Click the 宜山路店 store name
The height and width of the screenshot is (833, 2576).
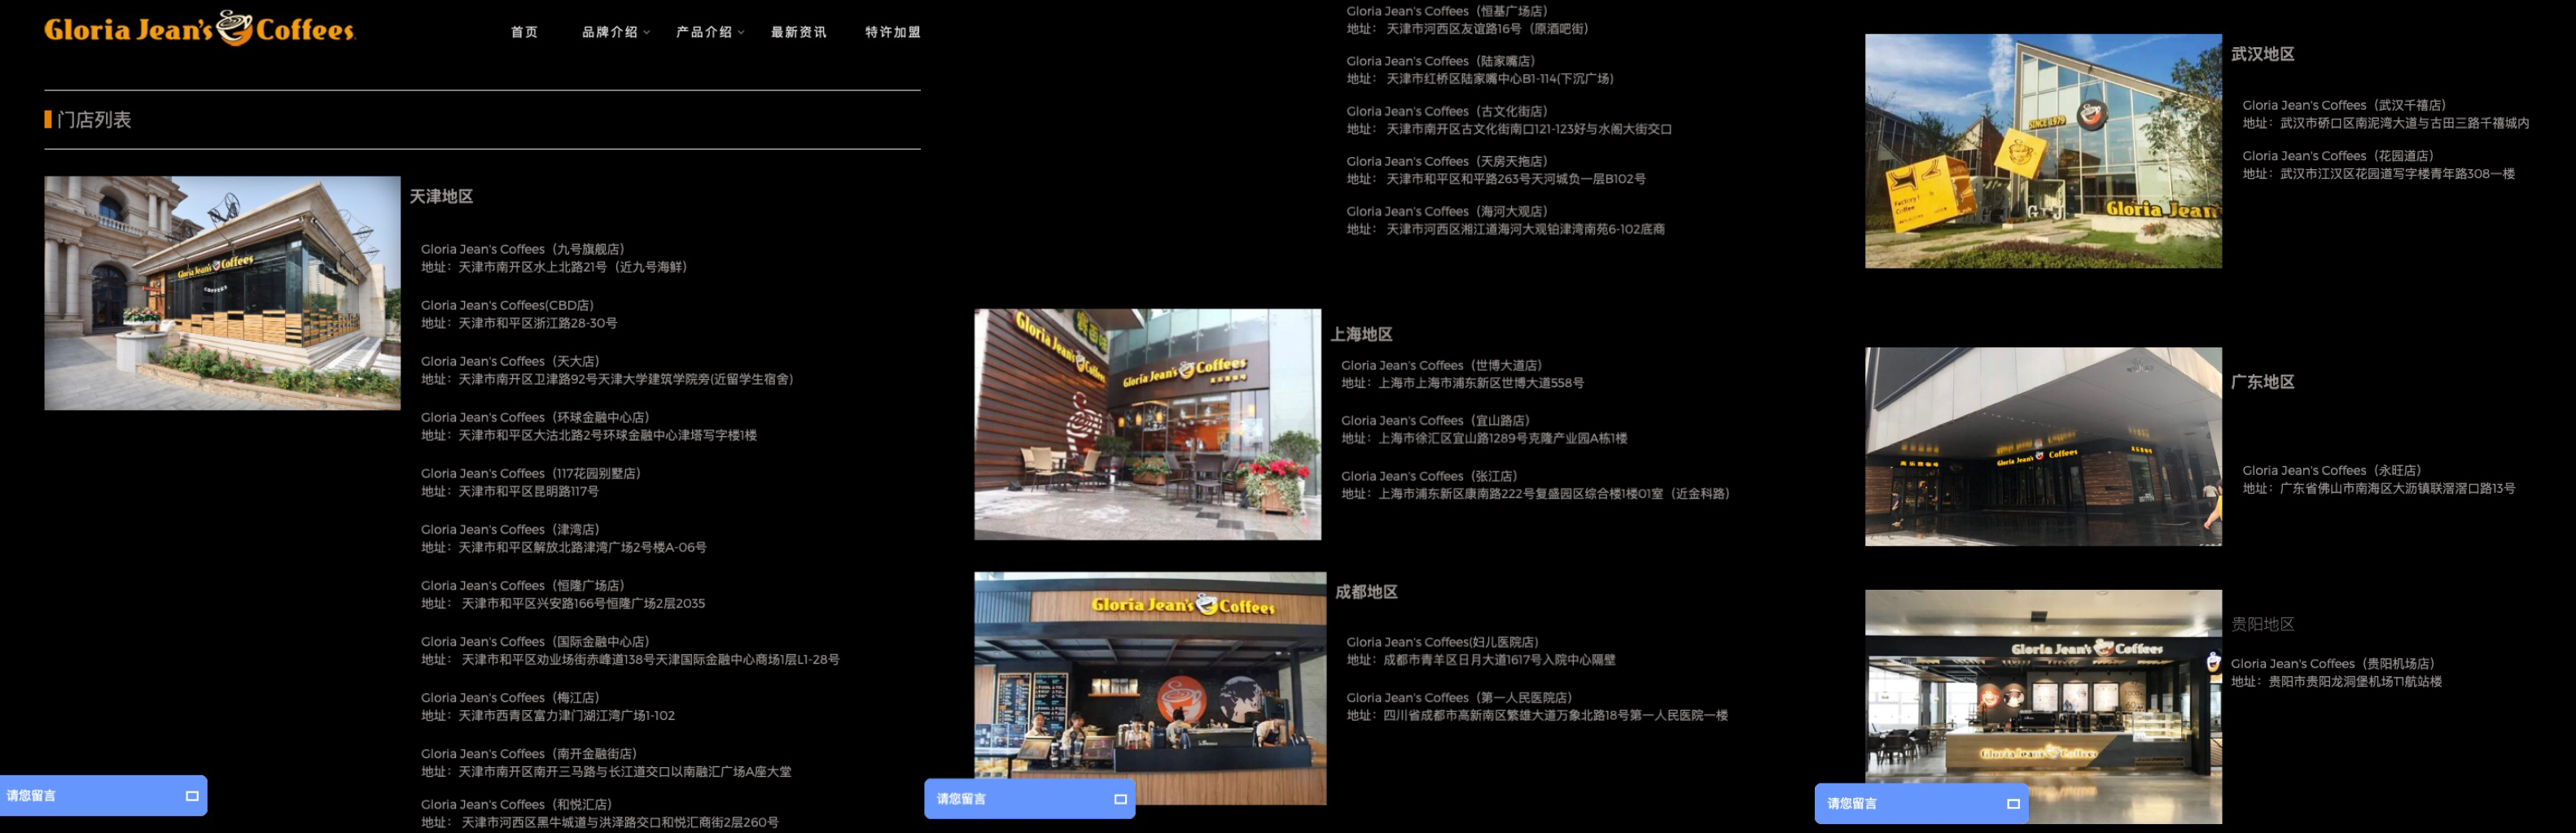click(x=1436, y=420)
